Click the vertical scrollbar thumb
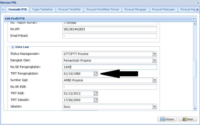This screenshot has width=200, height=125. tap(195, 68)
